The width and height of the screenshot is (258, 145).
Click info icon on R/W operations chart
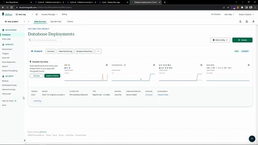point(106,65)
